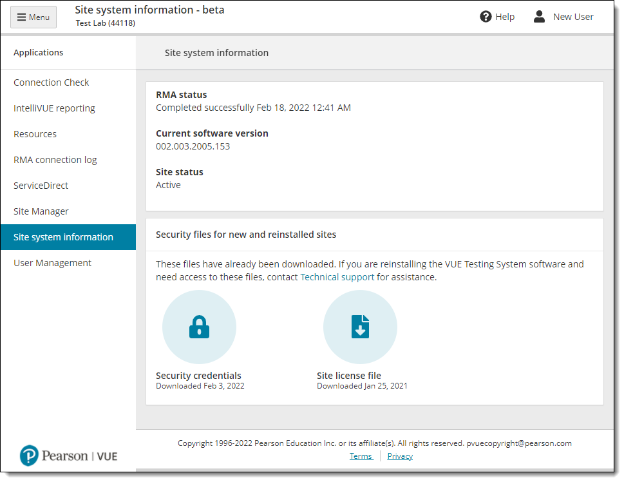The height and width of the screenshot is (482, 624).
Task: Select the Site system information item
Action: click(x=68, y=237)
